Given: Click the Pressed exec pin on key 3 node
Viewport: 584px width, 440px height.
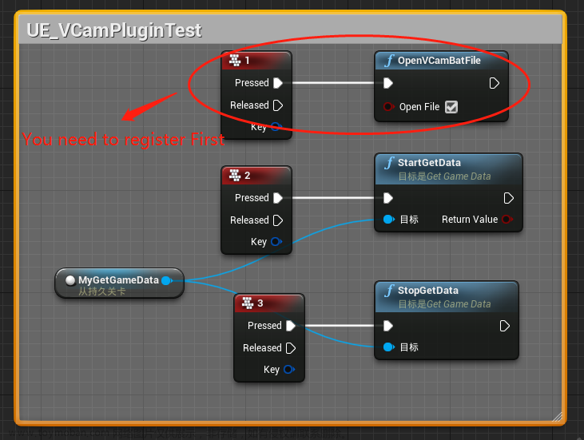Looking at the screenshot, I should (291, 326).
